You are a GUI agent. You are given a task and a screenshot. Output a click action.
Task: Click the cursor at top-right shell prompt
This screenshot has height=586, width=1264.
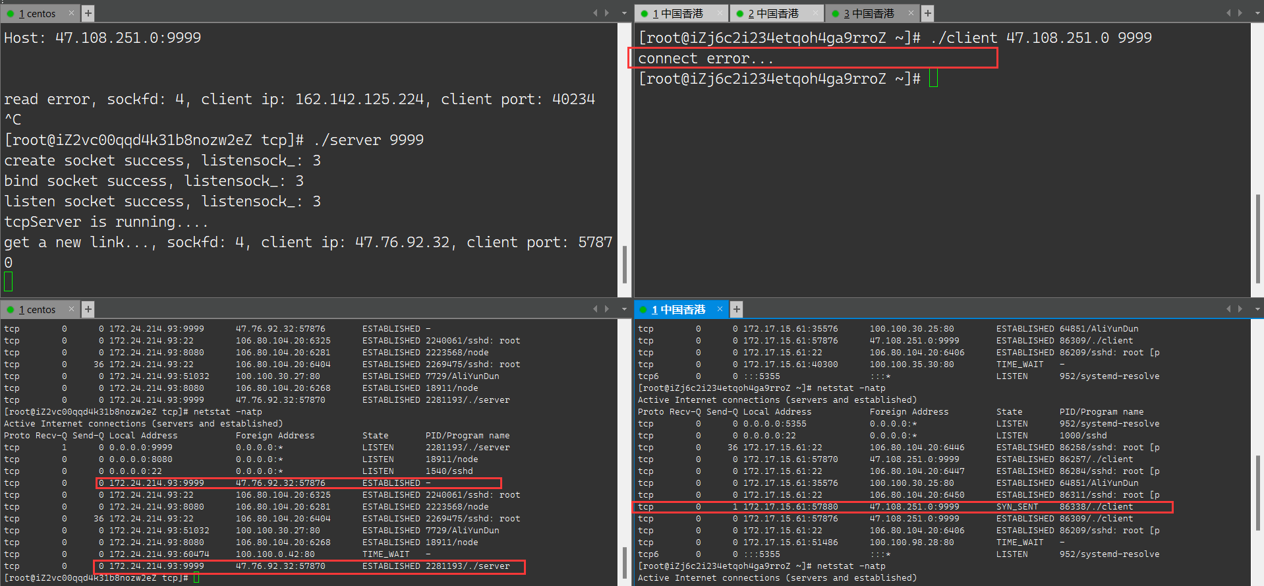point(933,78)
